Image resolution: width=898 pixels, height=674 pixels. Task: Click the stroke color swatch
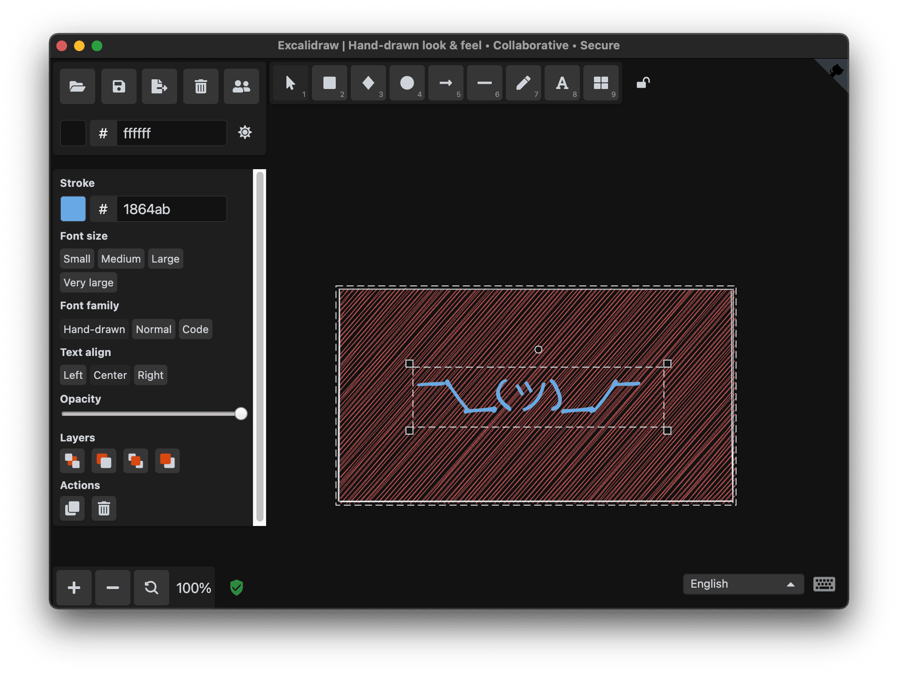point(74,209)
